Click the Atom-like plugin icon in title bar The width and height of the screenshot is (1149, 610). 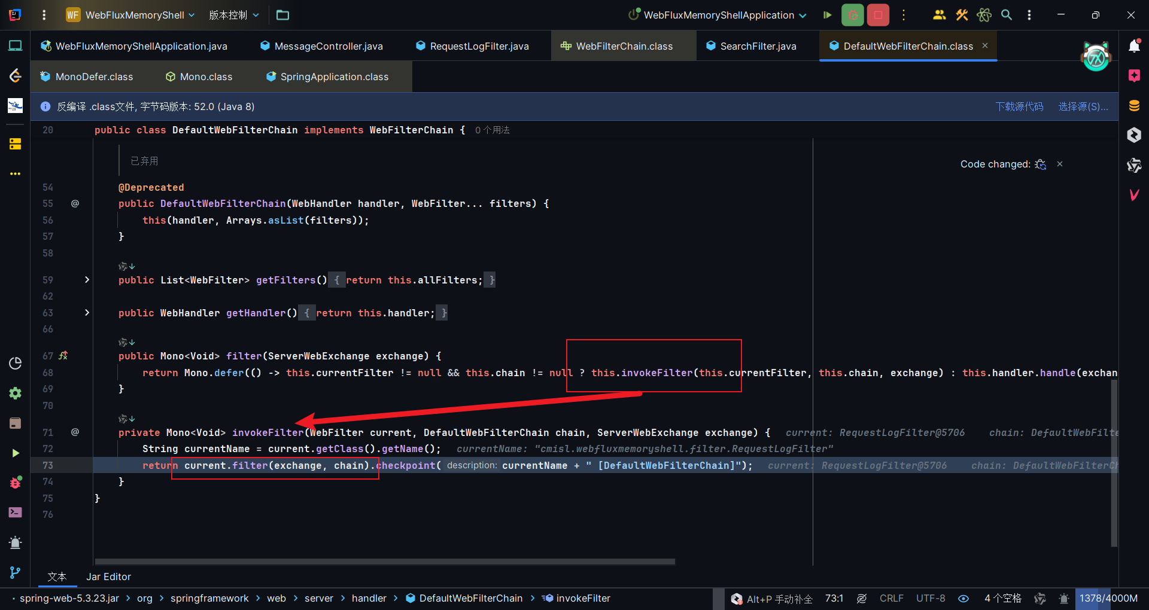984,15
